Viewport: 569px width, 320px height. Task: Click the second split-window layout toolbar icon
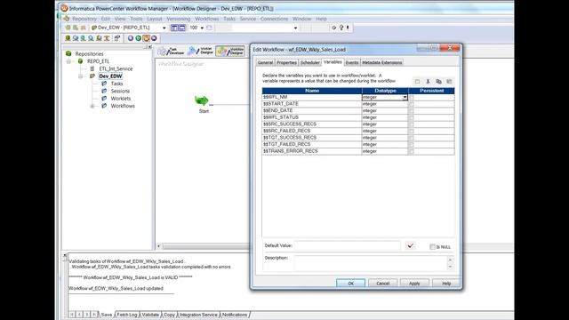(x=181, y=28)
